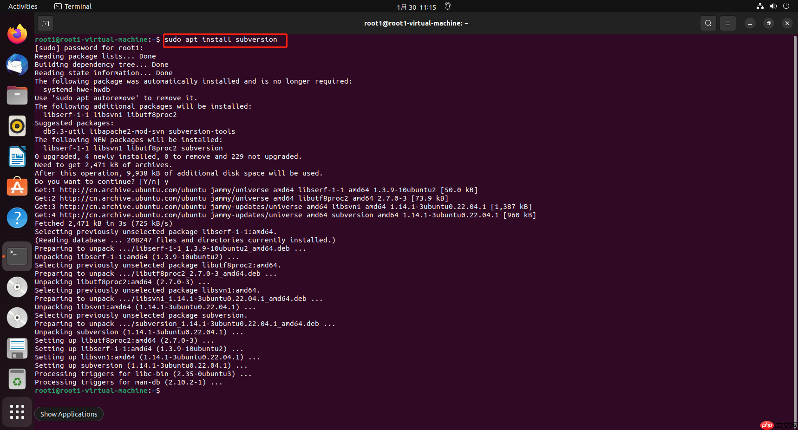The image size is (798, 430).
Task: Open the Activities overview
Action: [23, 7]
